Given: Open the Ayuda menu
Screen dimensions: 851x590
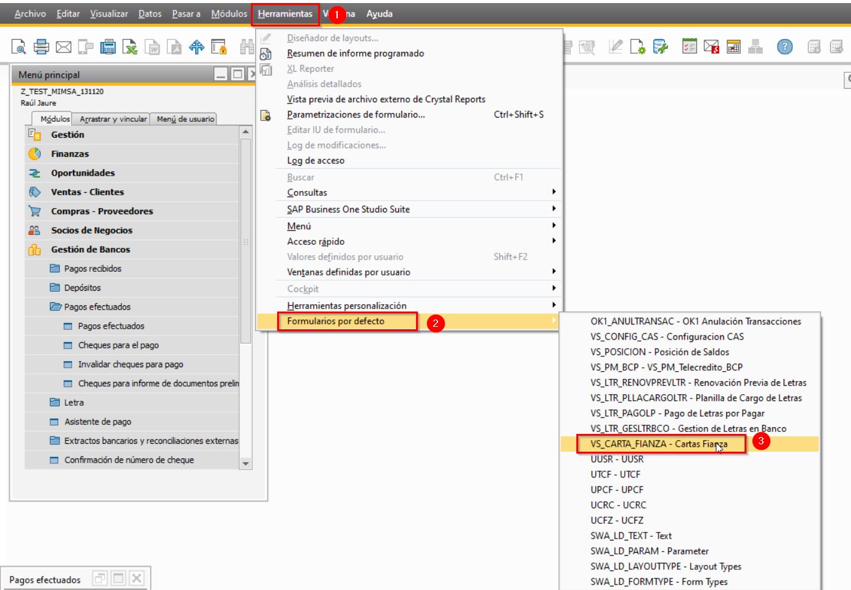Looking at the screenshot, I should (379, 13).
